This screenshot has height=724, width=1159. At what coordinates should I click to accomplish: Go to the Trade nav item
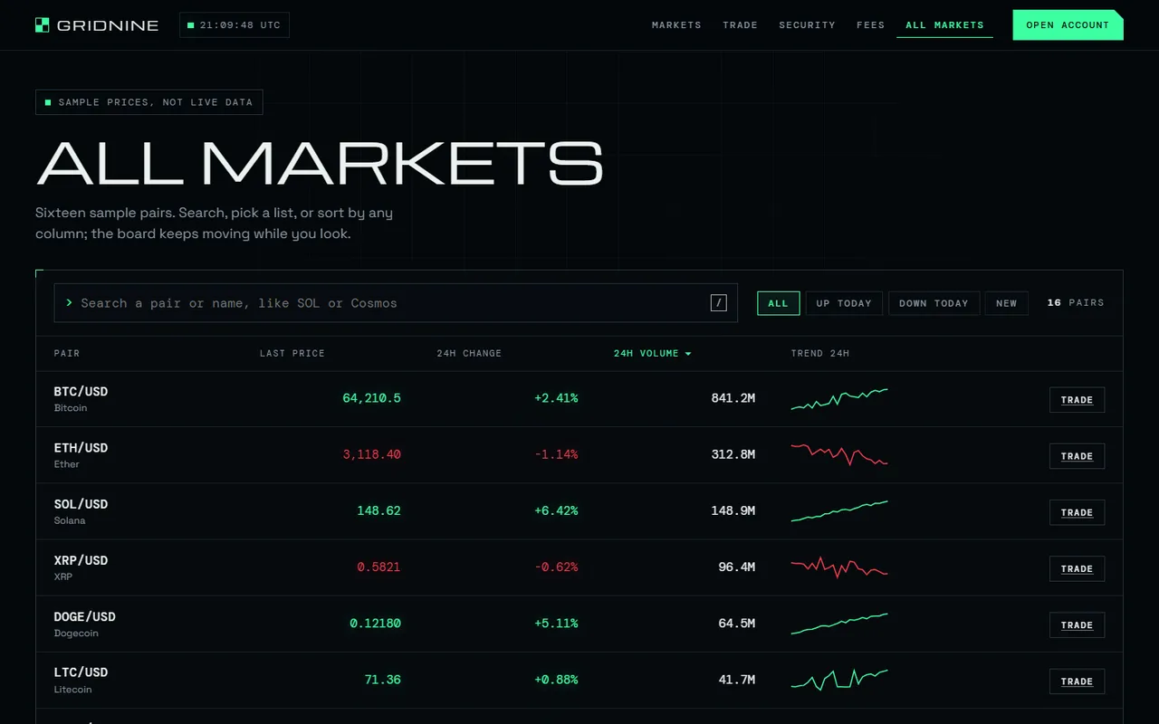[x=740, y=25]
